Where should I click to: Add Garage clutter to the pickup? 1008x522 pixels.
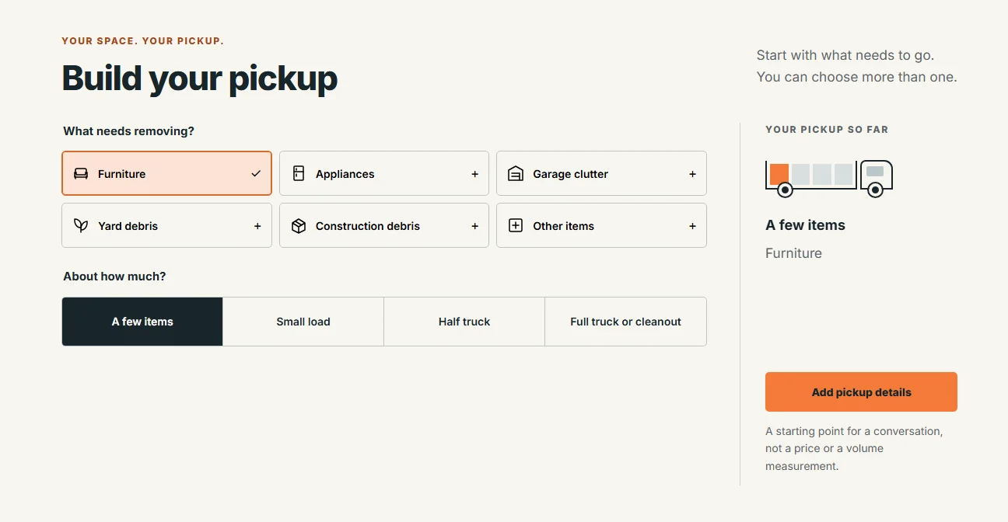[601, 173]
